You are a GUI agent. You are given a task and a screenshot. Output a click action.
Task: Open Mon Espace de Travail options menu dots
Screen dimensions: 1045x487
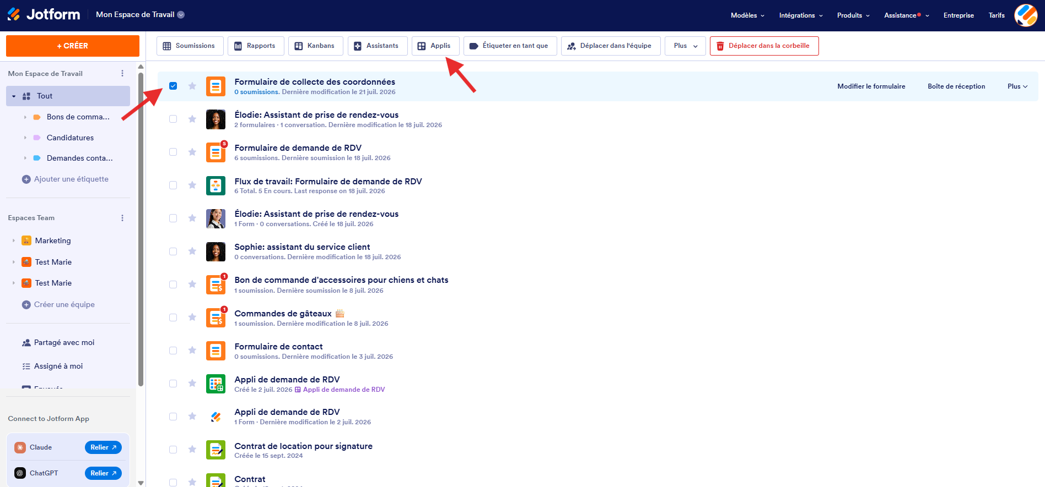pos(122,73)
